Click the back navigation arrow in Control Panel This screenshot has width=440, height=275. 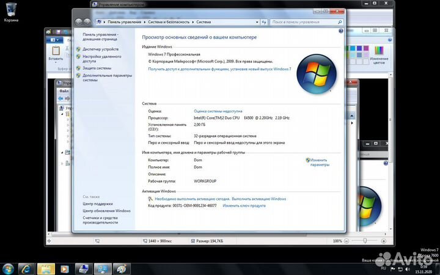[78, 21]
